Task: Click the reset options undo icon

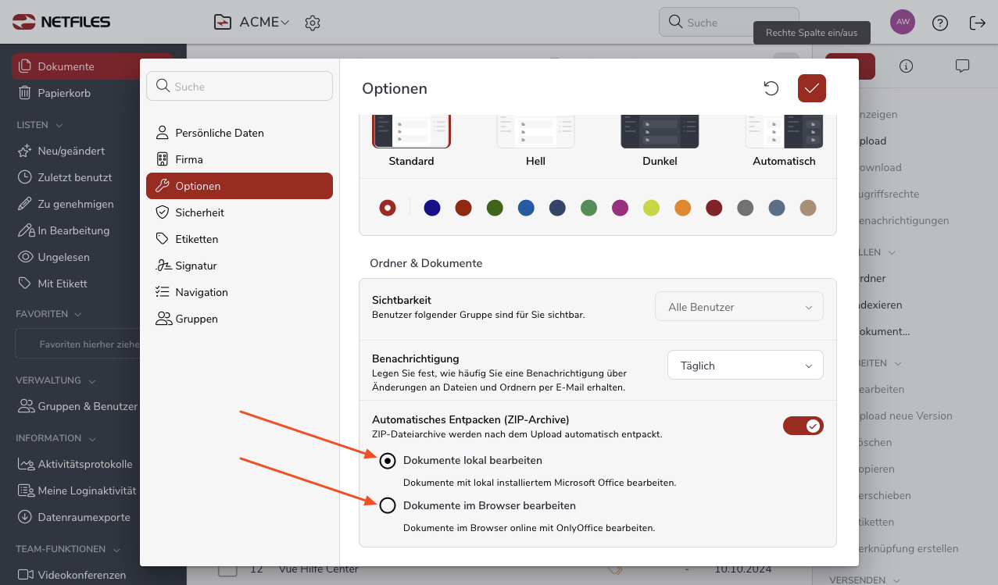Action: click(x=771, y=88)
